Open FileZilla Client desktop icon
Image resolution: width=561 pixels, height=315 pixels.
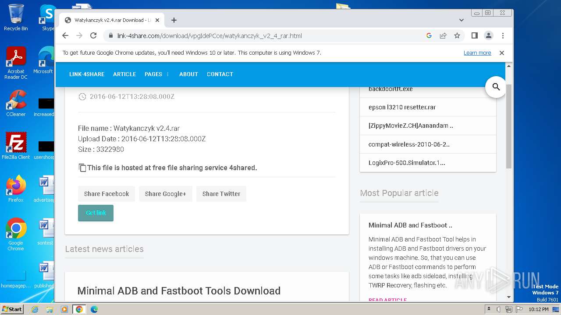[x=16, y=146]
